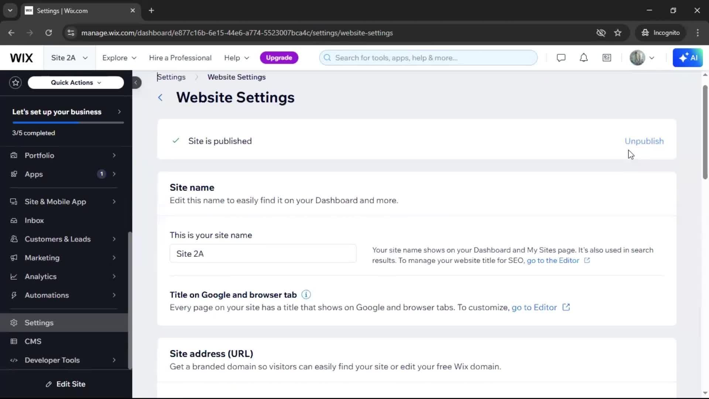709x399 pixels.
Task: Click the site name input field
Action: pos(263,254)
